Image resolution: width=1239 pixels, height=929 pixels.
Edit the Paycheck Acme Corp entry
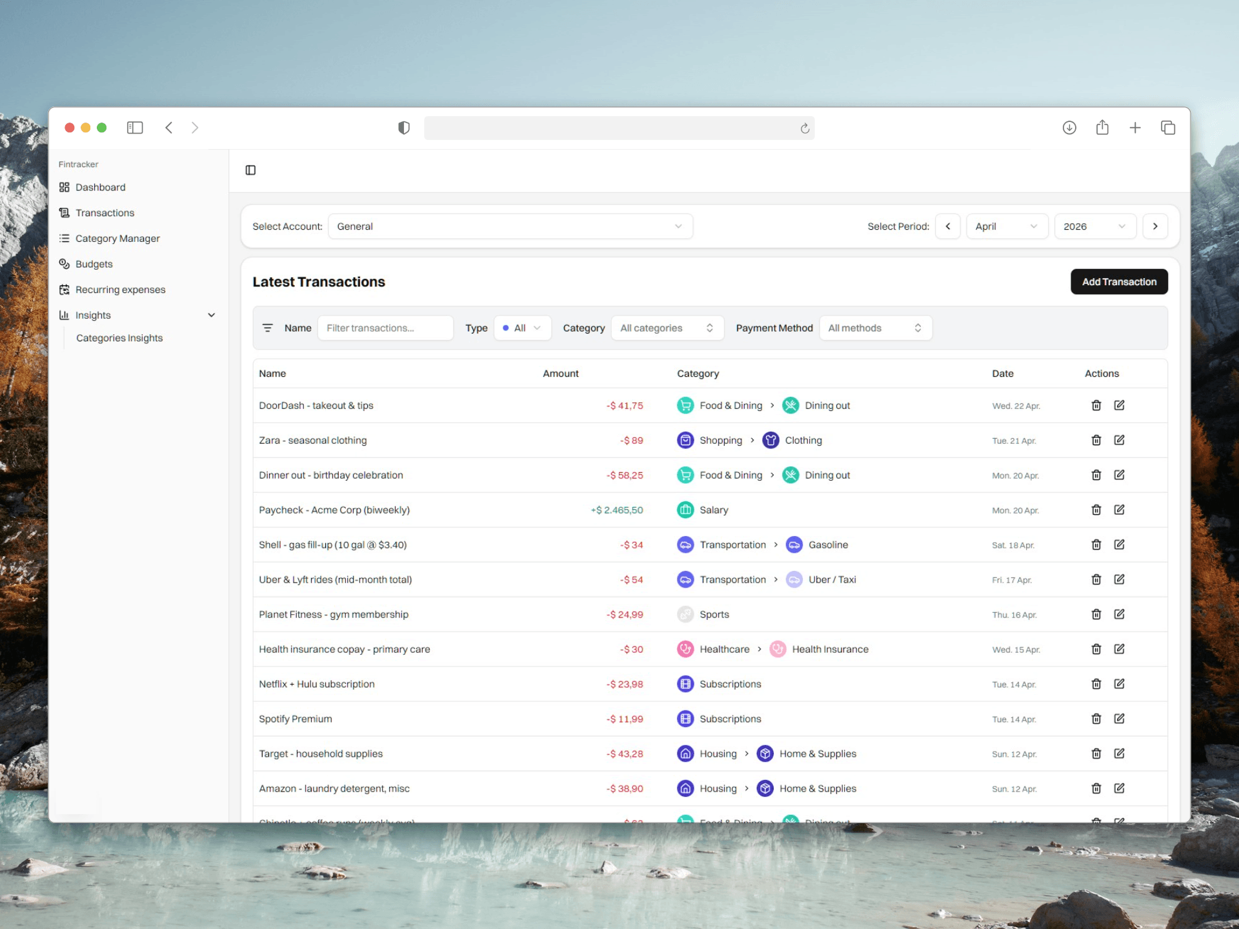tap(1119, 510)
